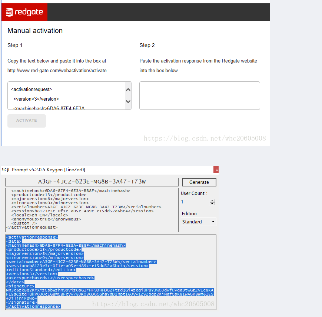
Task: Click the red X on the keygen window
Action: click(x=216, y=170)
